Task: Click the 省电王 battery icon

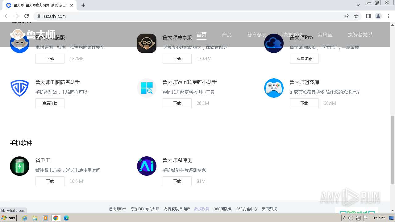Action: [x=19, y=166]
